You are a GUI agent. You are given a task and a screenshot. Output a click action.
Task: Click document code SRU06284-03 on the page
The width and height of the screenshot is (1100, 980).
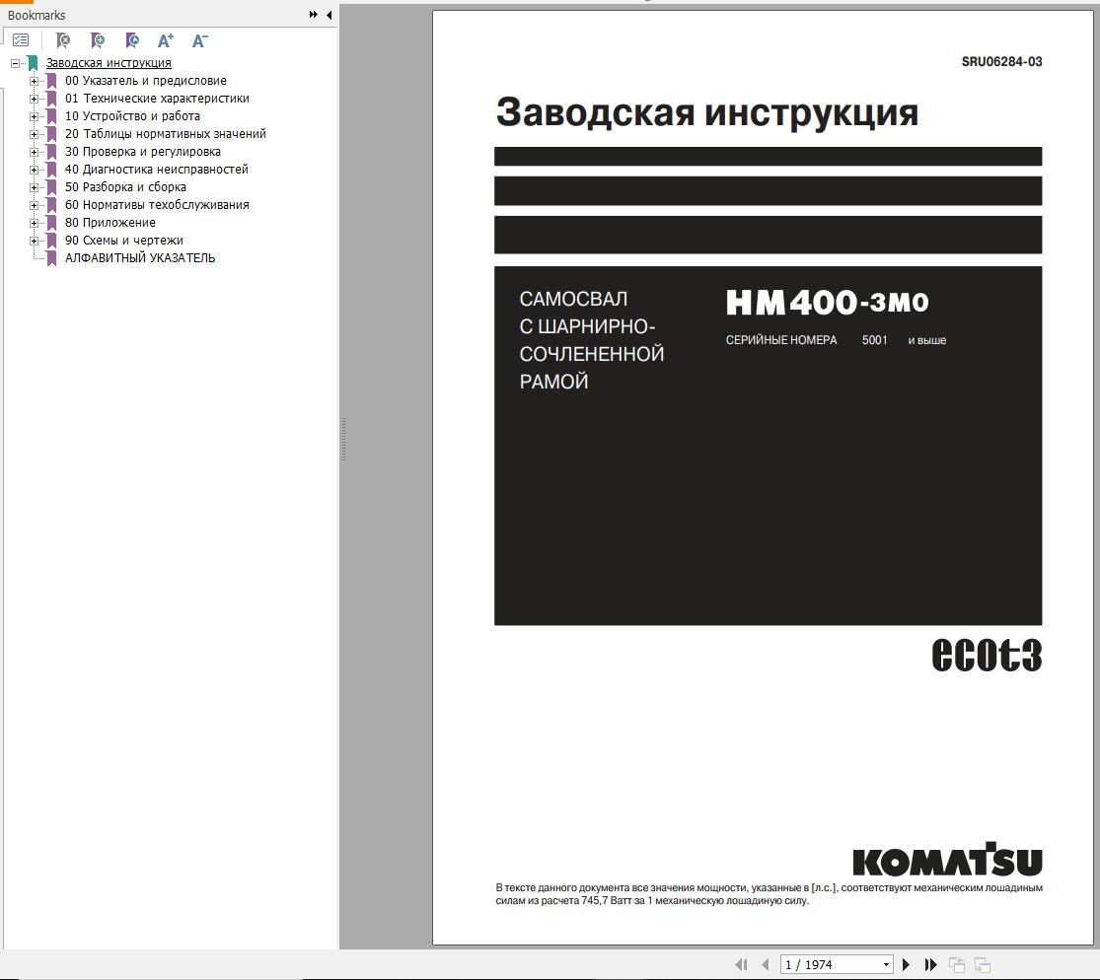(x=1001, y=62)
